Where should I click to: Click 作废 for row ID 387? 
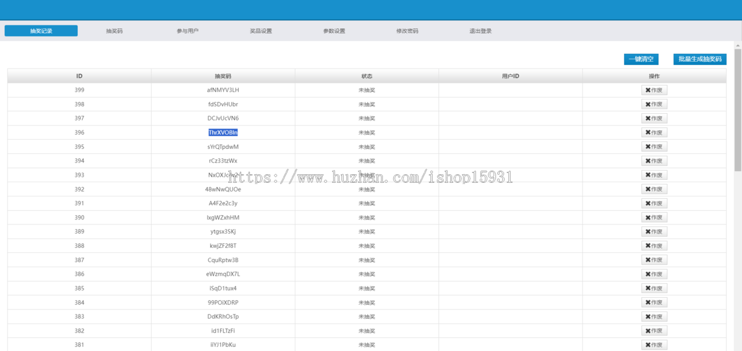point(654,260)
